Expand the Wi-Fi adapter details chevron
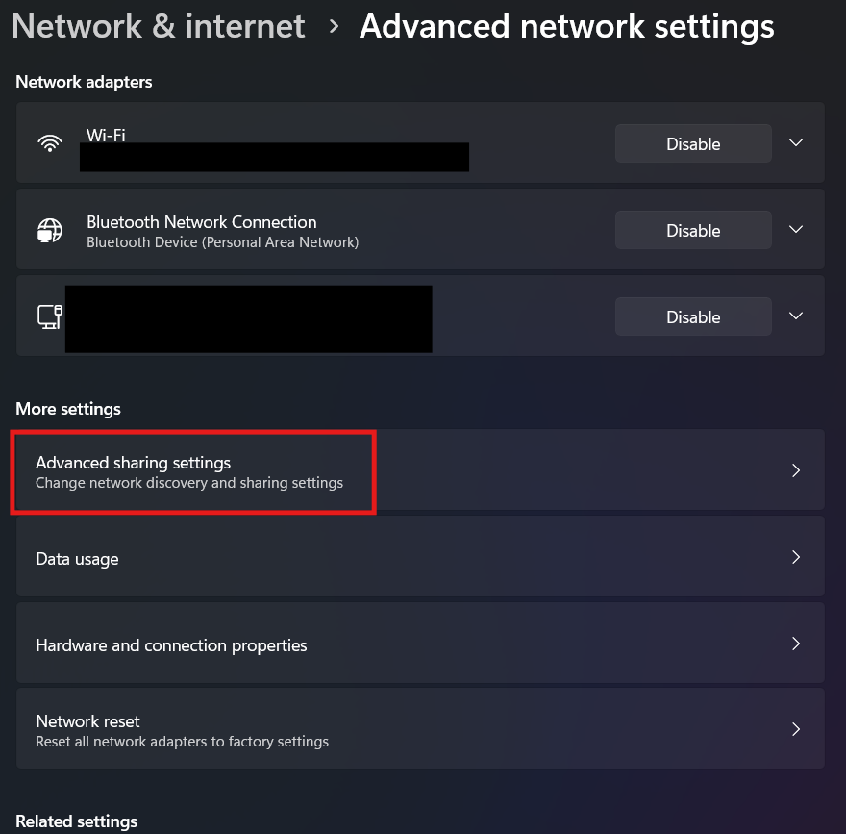Image resolution: width=846 pixels, height=834 pixels. coord(796,143)
